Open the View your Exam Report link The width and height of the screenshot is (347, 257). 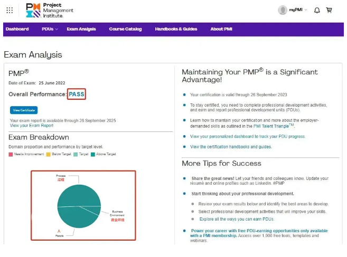[x=32, y=126]
